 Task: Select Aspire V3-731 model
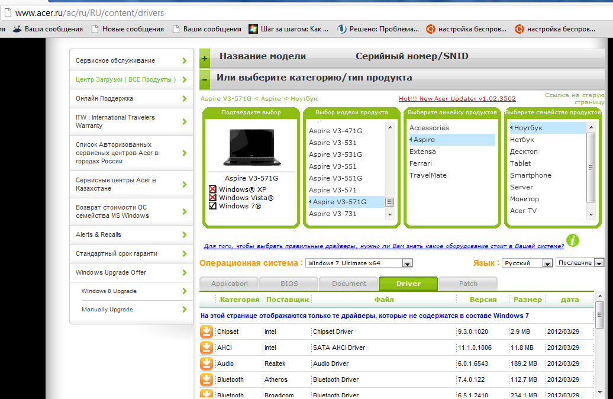coord(333,214)
